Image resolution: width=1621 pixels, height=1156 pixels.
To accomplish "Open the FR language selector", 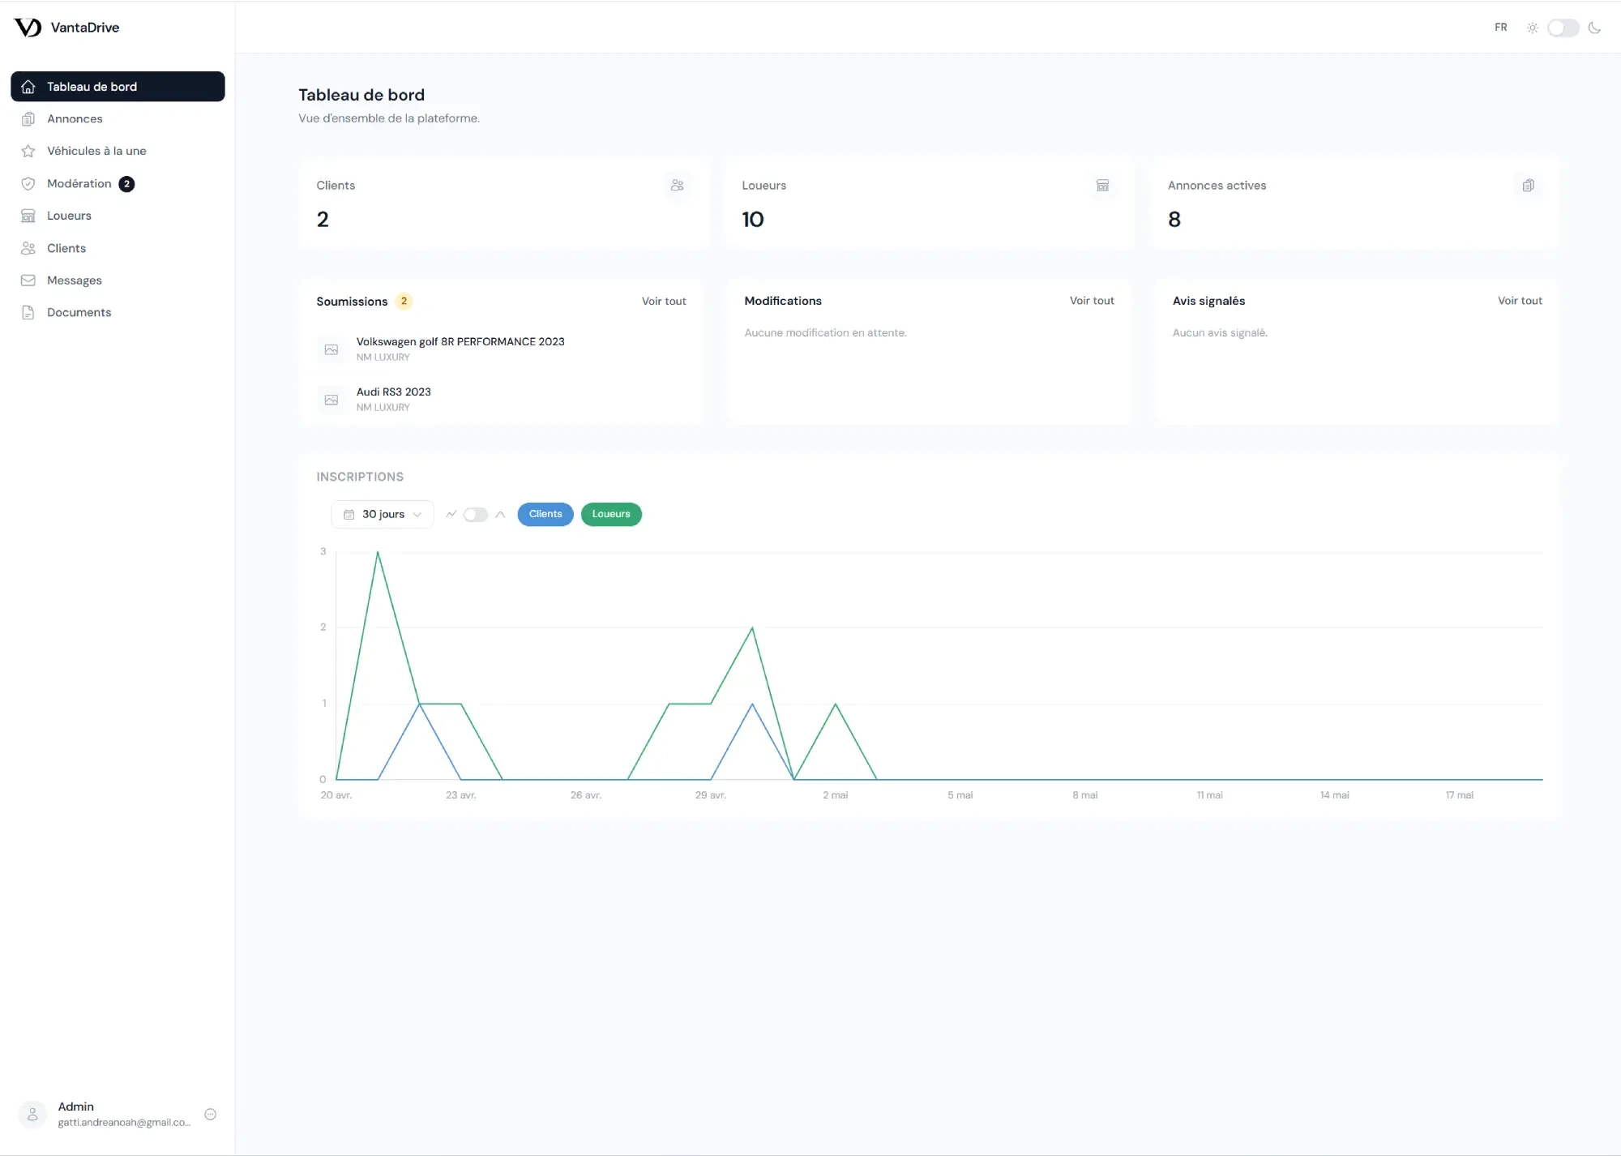I will (x=1501, y=28).
